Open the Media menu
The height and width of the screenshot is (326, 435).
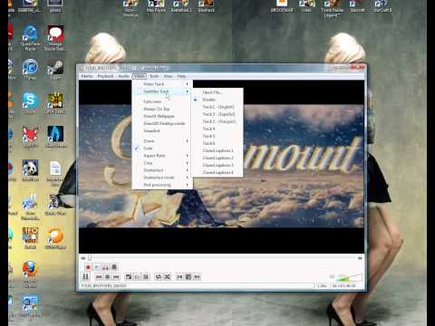point(87,76)
